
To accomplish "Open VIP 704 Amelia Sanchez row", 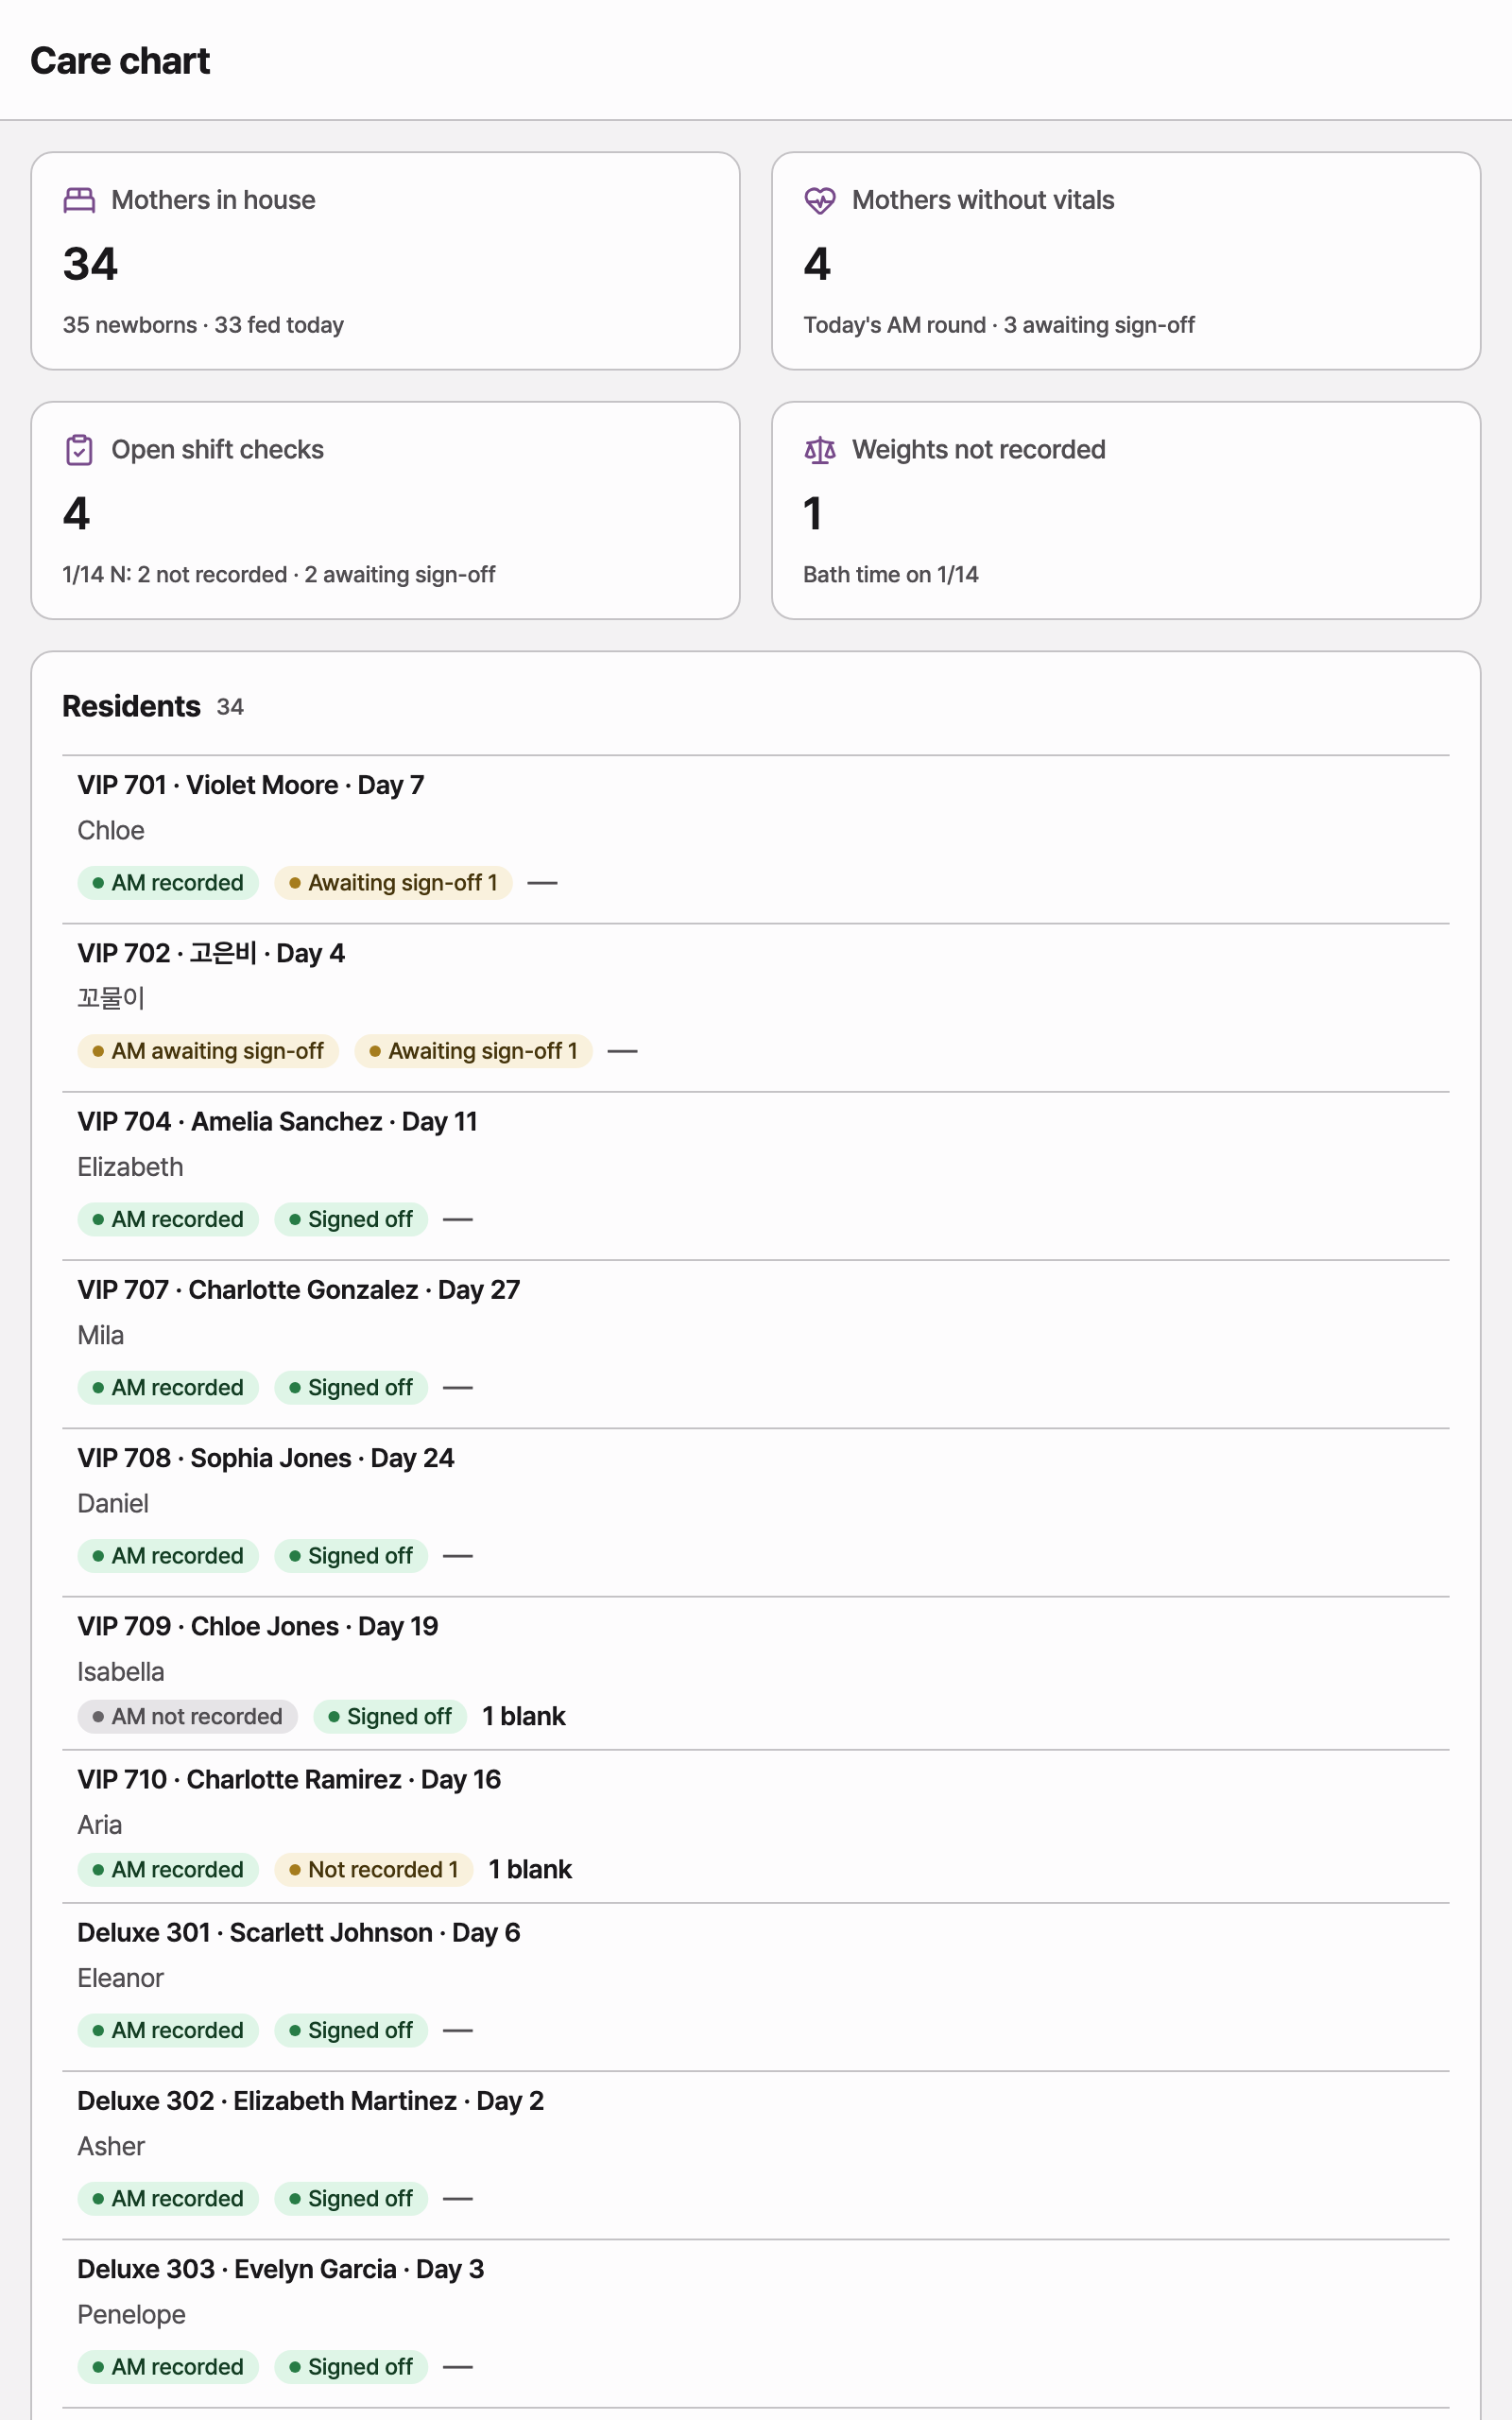I will (x=756, y=1176).
